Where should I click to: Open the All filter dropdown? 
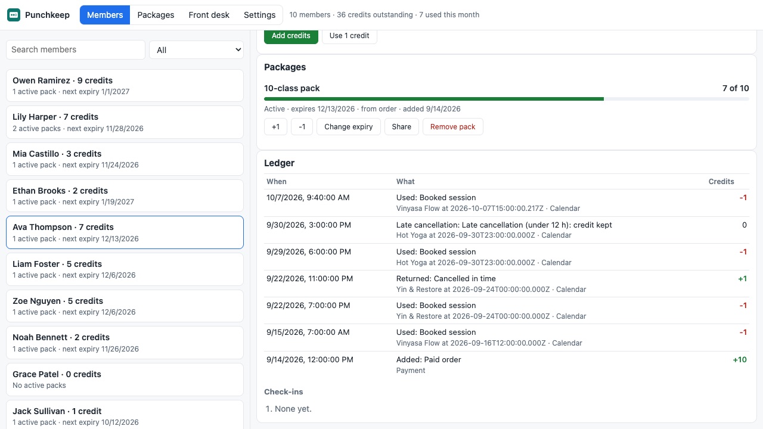[196, 50]
